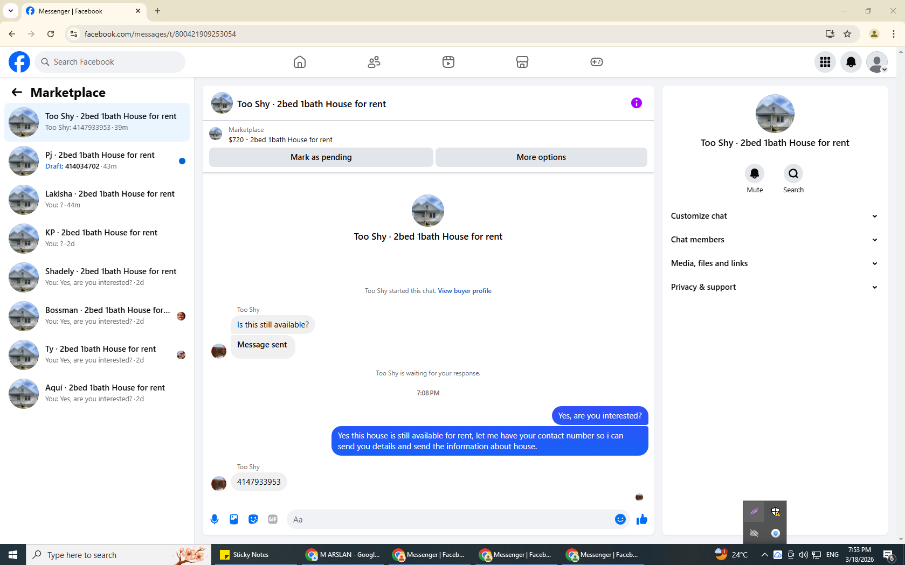The image size is (905, 565).
Task: Click the browser address bar URL
Action: tap(160, 34)
